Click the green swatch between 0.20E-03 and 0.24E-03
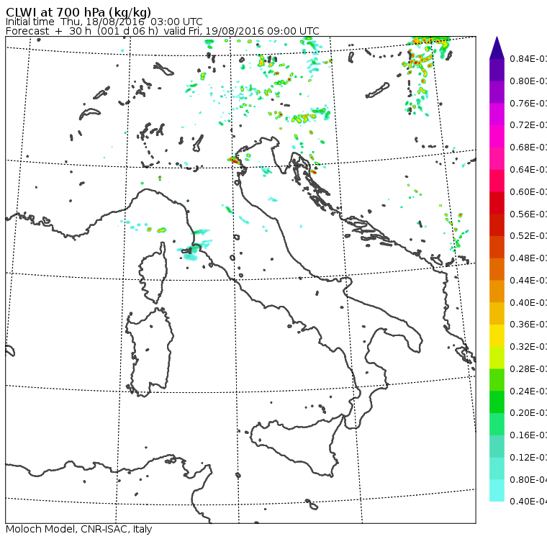547x539 pixels. [x=497, y=402]
